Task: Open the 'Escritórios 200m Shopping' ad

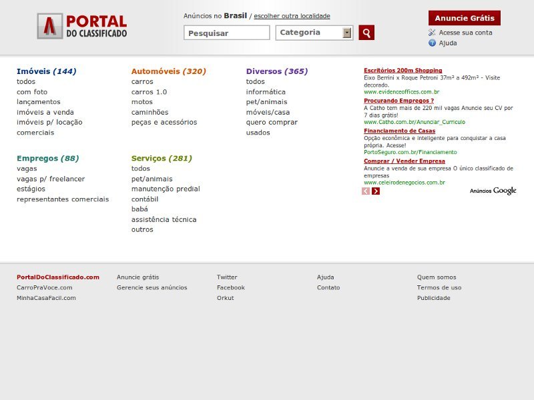Action: click(403, 71)
